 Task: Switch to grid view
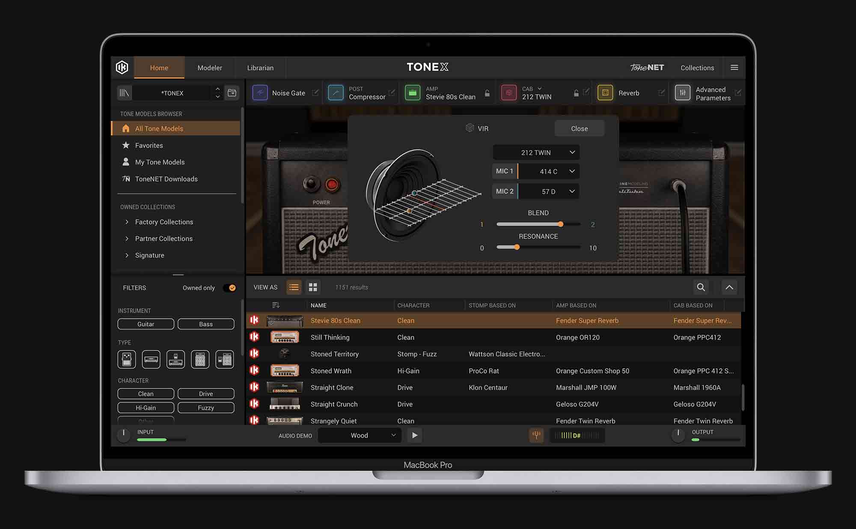click(x=313, y=287)
